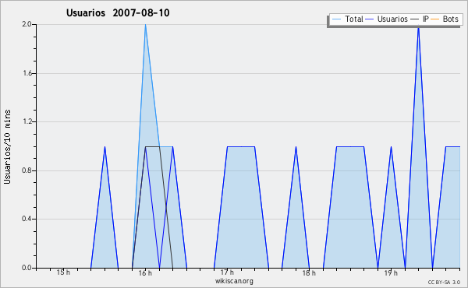Click the chart title Usuarios 2007-08-10
Screen dimensions: 468x288
(118, 12)
